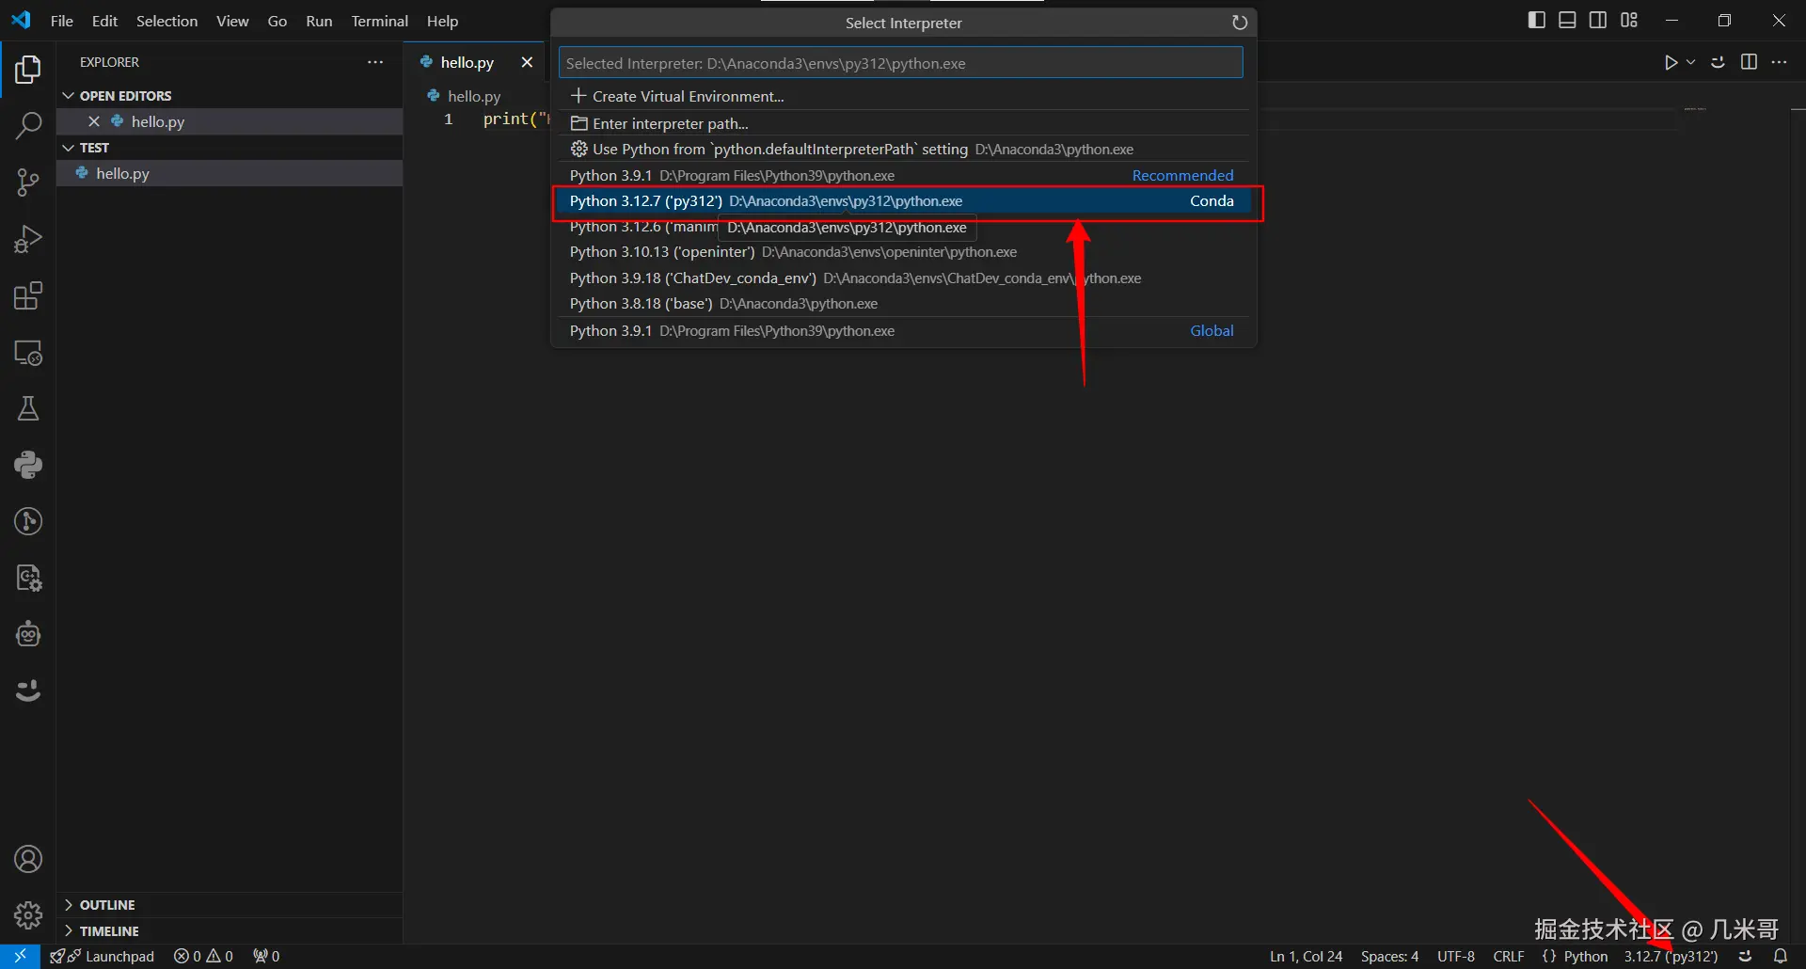Open the editor More Actions ellipsis

1779,62
